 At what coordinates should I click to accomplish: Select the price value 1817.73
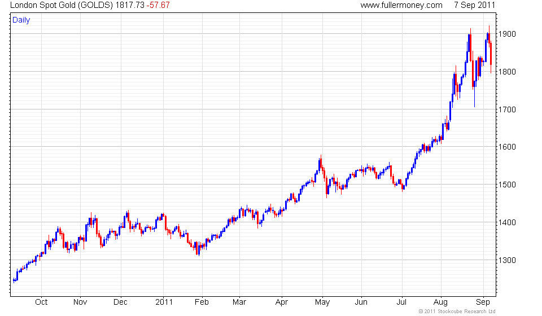point(130,5)
